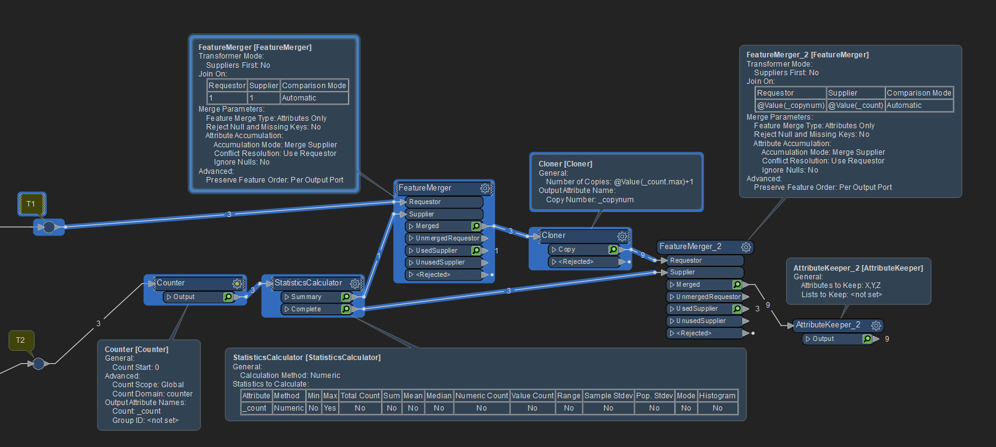The height and width of the screenshot is (447, 996).
Task: Open StatisticsCalculator parameters gear icon
Action: [355, 283]
